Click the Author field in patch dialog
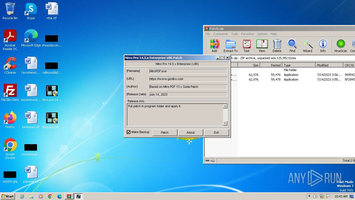 [x=188, y=87]
